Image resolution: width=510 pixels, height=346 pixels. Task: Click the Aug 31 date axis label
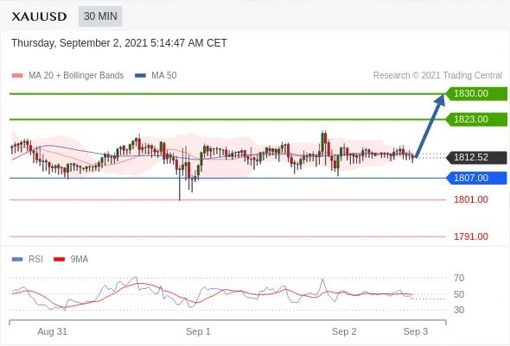pos(53,331)
